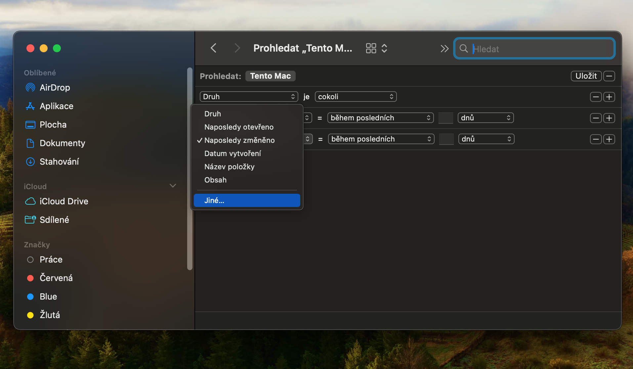Remove the second criteria row with minus
Screen dimensions: 633x369
(596, 118)
